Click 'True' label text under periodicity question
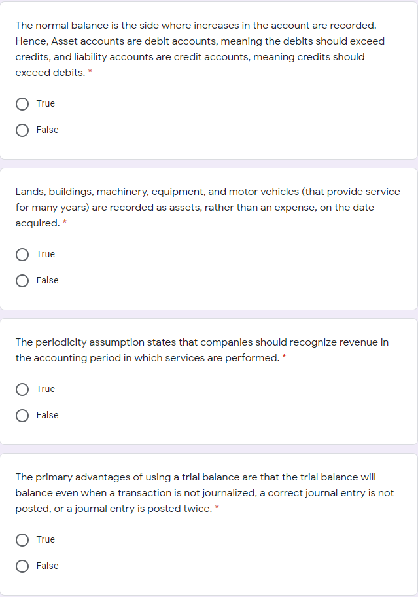 coord(46,389)
